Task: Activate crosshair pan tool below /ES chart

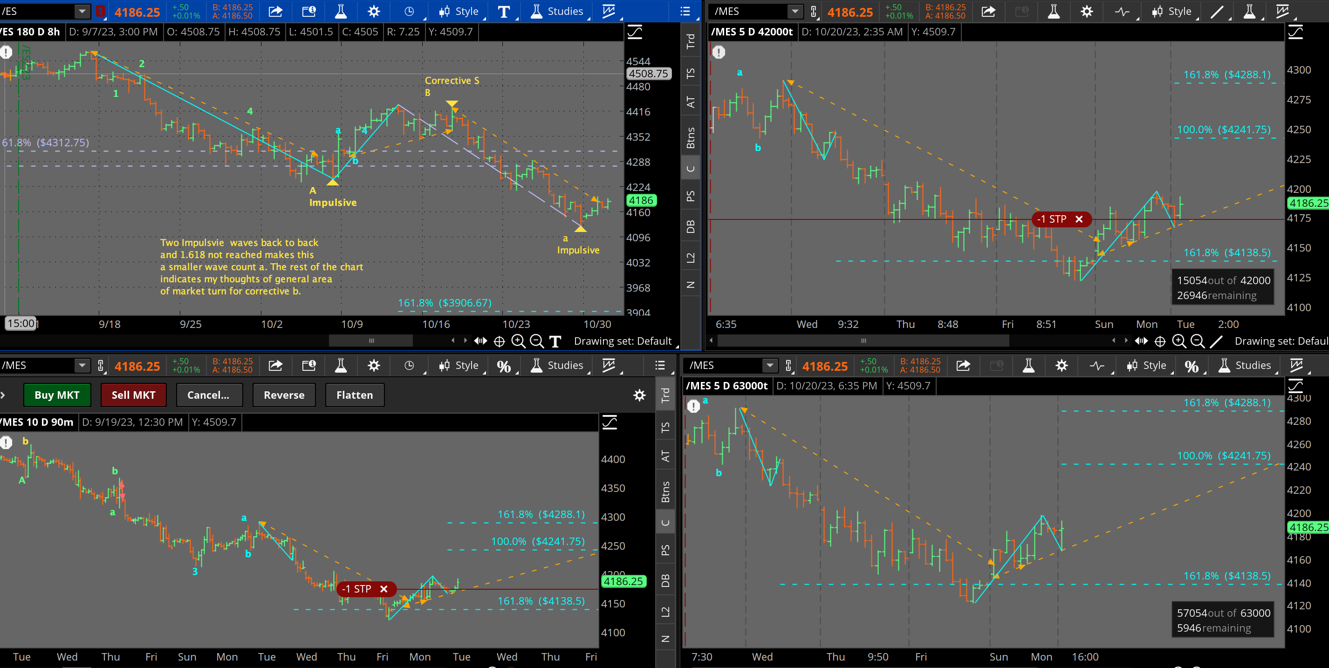Action: point(500,341)
